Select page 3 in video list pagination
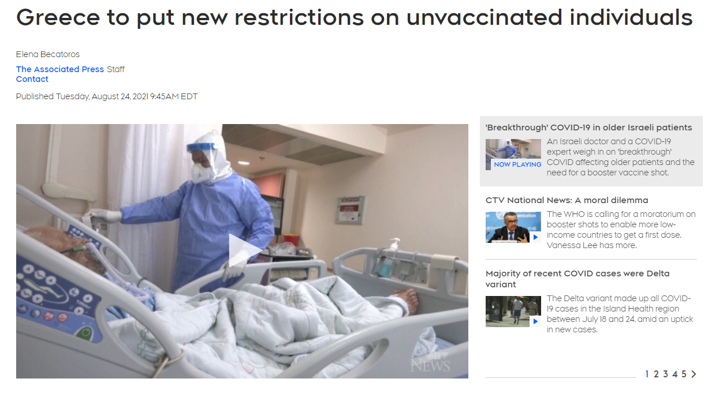The width and height of the screenshot is (708, 401). pos(665,374)
